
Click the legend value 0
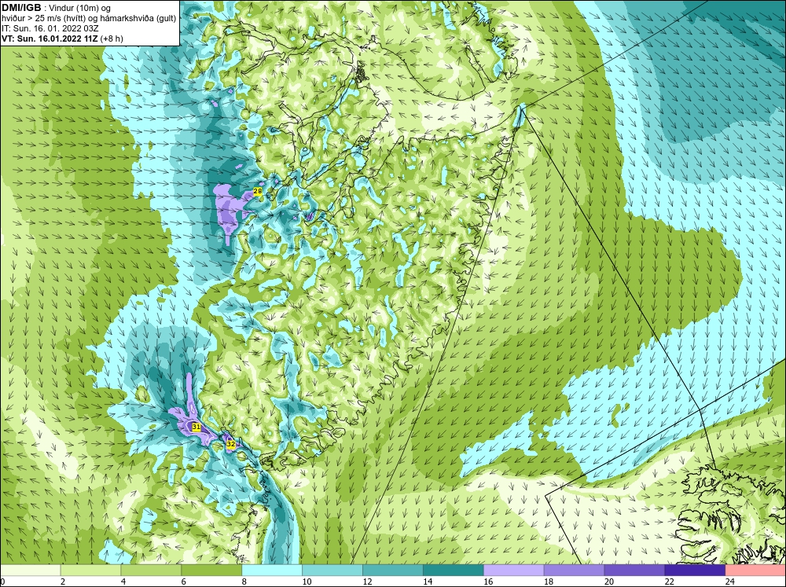(2, 581)
